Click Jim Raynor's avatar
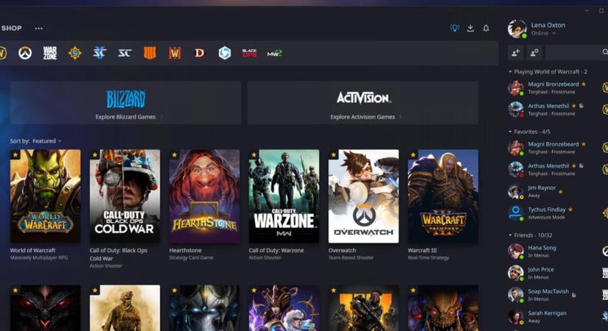Image resolution: width=608 pixels, height=331 pixels. pos(516,191)
